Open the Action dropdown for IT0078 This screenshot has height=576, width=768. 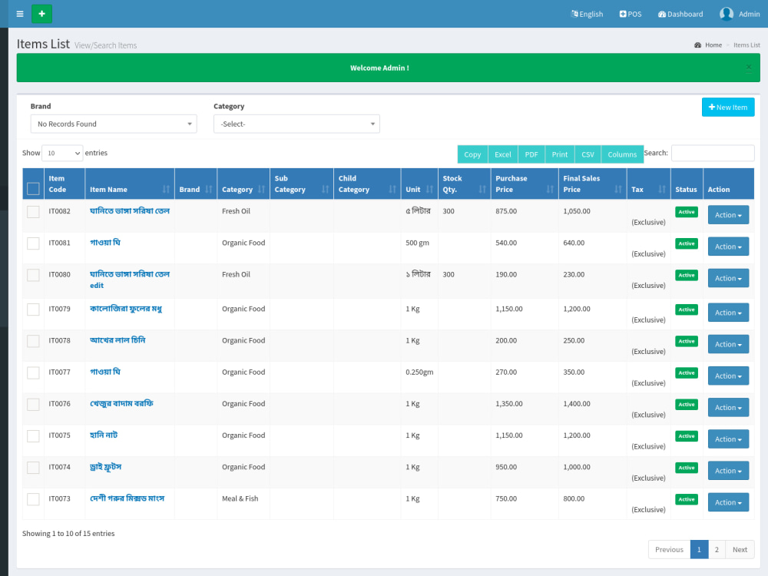728,344
